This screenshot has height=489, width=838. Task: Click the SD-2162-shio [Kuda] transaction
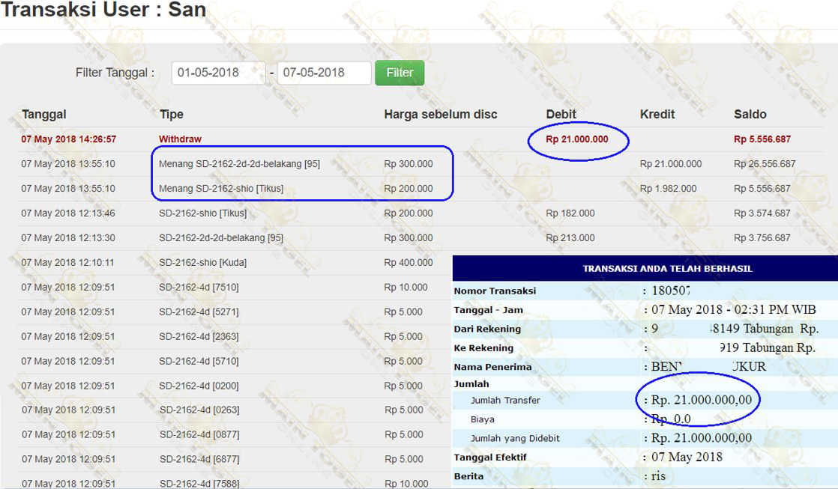coord(202,263)
